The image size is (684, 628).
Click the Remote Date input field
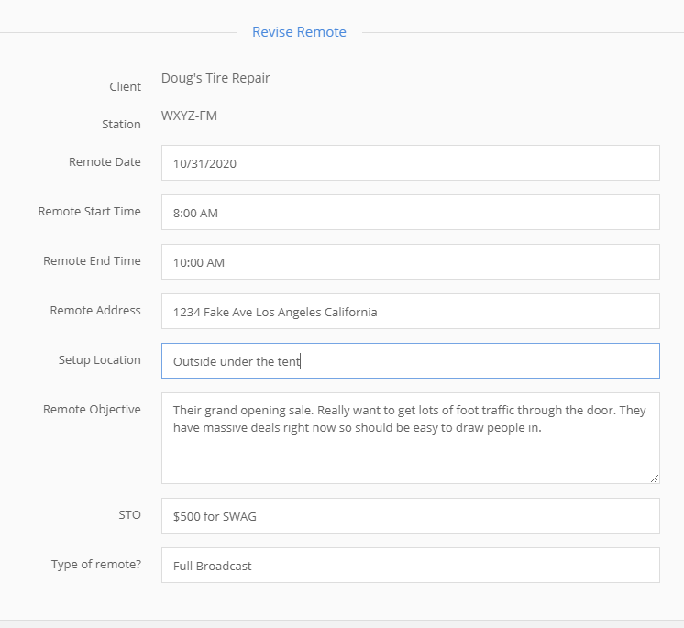[410, 163]
